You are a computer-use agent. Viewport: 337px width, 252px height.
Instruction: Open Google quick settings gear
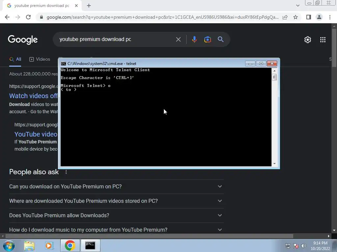pos(308,40)
